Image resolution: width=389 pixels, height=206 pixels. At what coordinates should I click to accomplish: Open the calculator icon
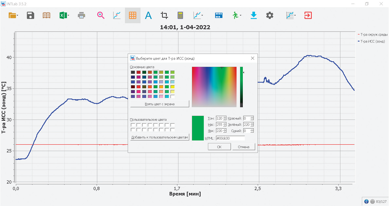pos(180,15)
